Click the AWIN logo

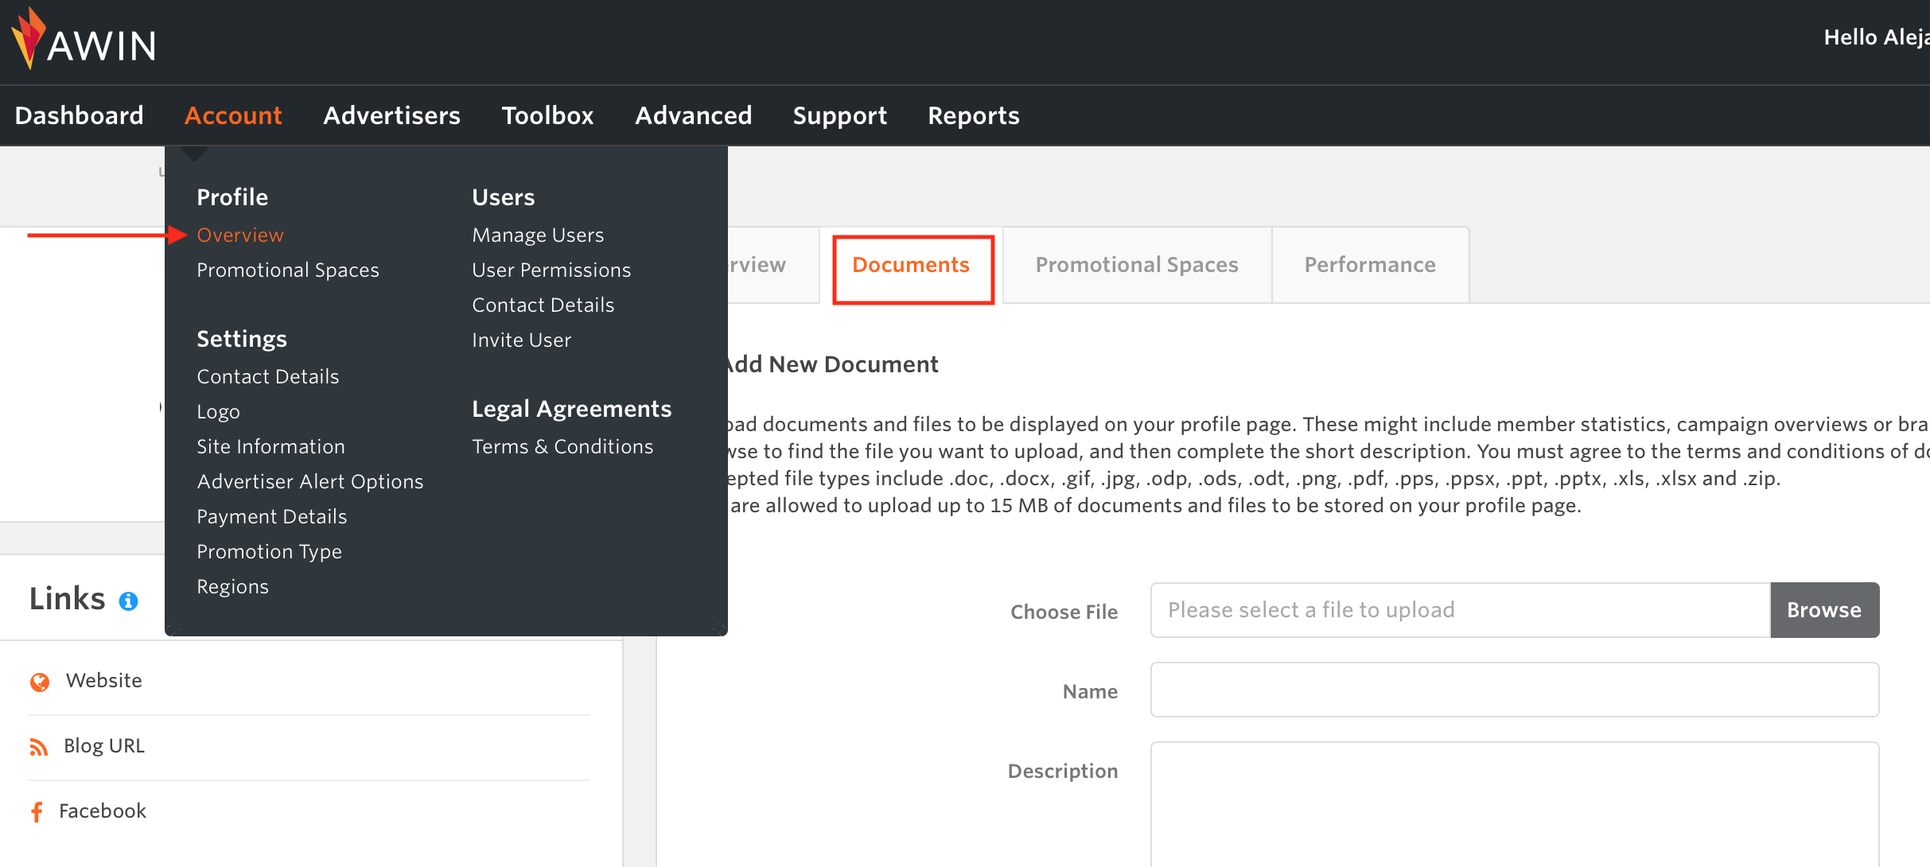click(83, 39)
